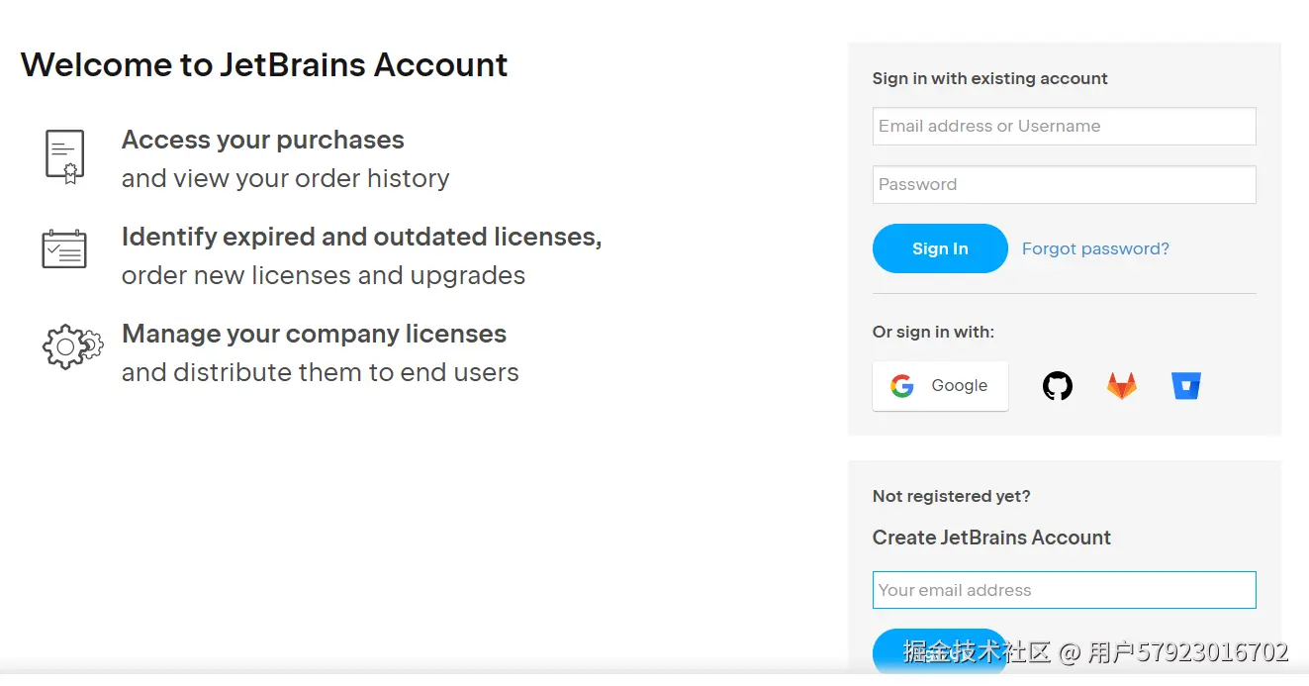1309x686 pixels.
Task: Click into the Password field
Action: click(x=1064, y=185)
